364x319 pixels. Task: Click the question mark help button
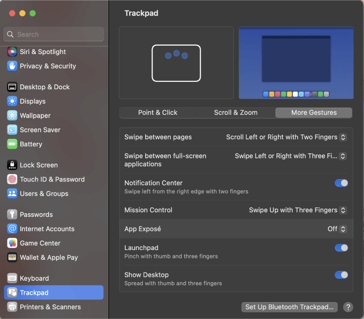point(348,307)
